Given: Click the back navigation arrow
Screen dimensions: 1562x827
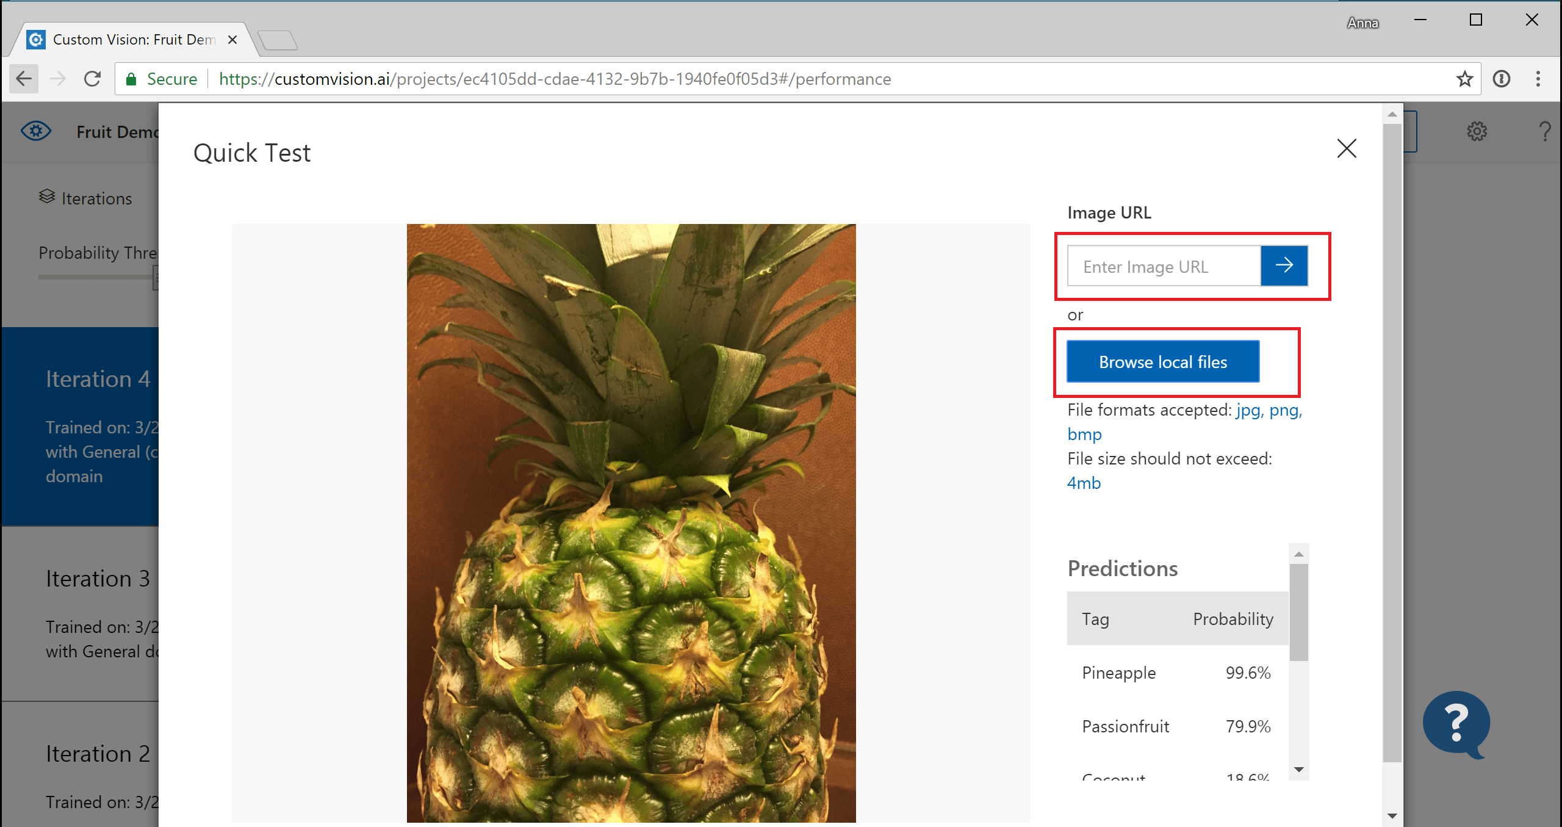Looking at the screenshot, I should pyautogui.click(x=25, y=79).
